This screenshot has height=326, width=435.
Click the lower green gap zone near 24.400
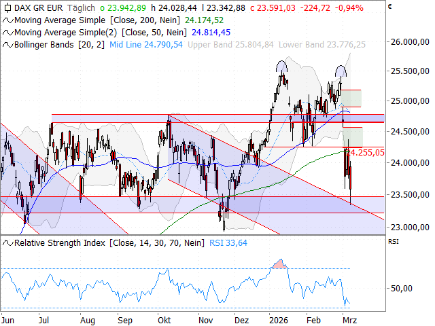click(x=353, y=137)
